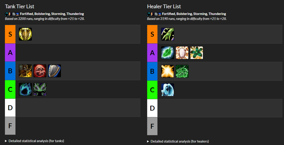Click the Protection Paladin icon in tank S tier
The height and width of the screenshot is (145, 284).
click(25, 34)
